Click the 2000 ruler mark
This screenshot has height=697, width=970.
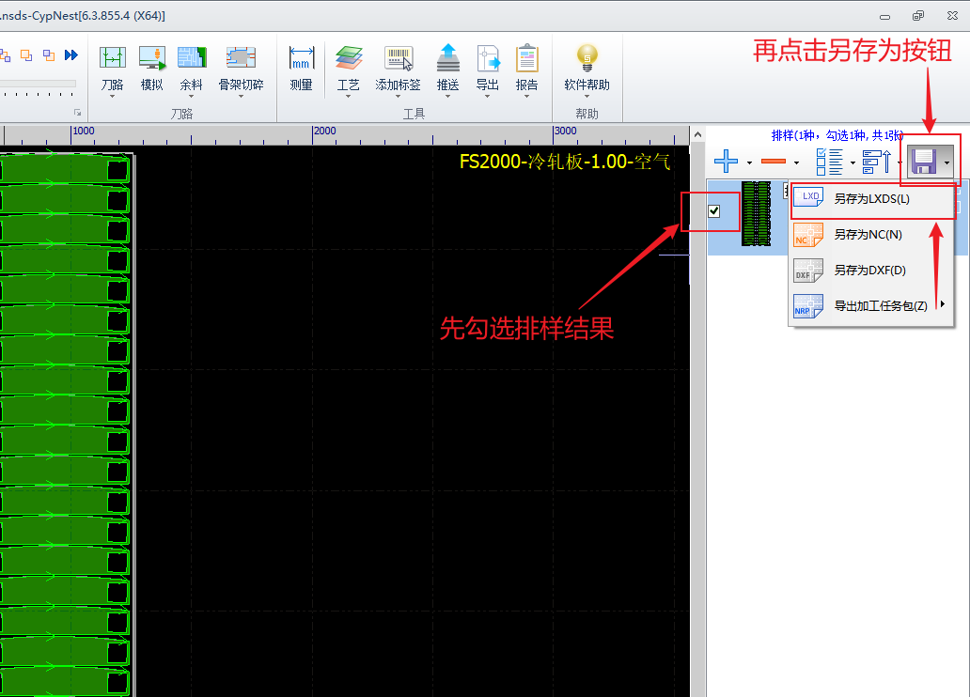pos(325,131)
